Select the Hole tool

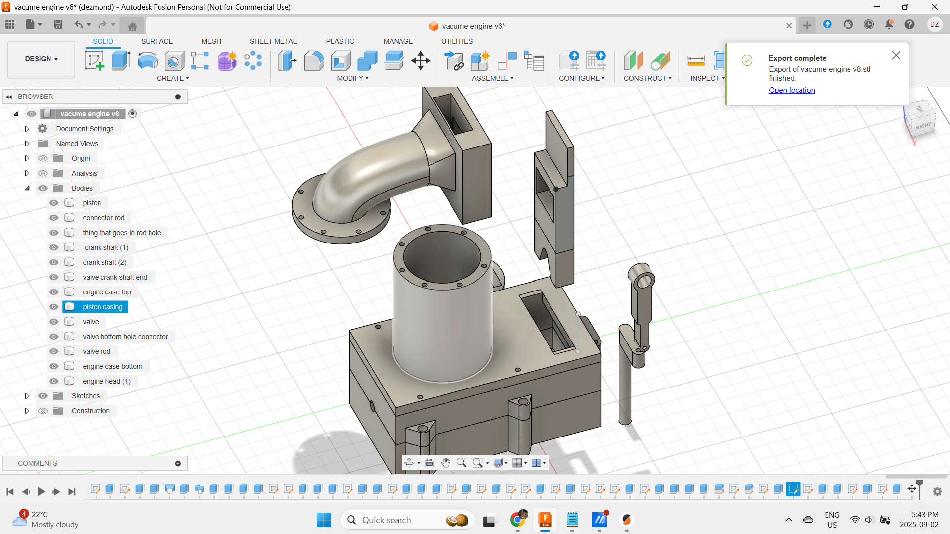(x=174, y=61)
